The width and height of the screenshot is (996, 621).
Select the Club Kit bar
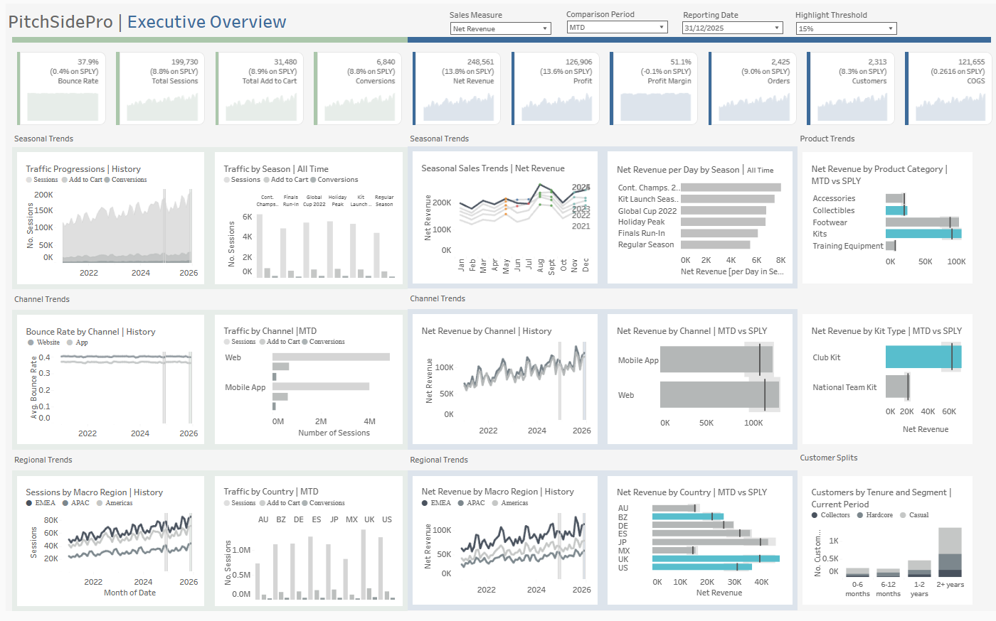[923, 357]
